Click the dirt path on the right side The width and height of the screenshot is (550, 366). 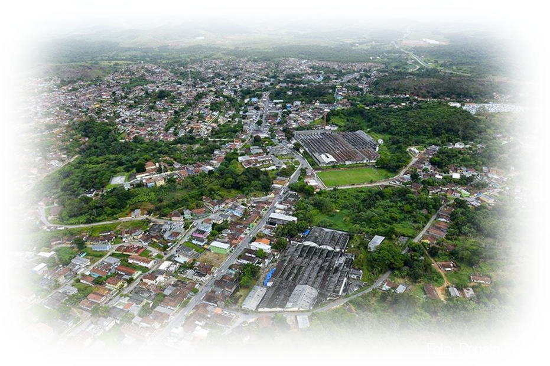pos(437,273)
